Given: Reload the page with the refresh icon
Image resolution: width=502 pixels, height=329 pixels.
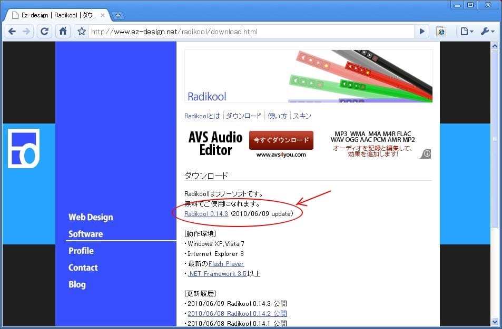Looking at the screenshot, I should [45, 32].
